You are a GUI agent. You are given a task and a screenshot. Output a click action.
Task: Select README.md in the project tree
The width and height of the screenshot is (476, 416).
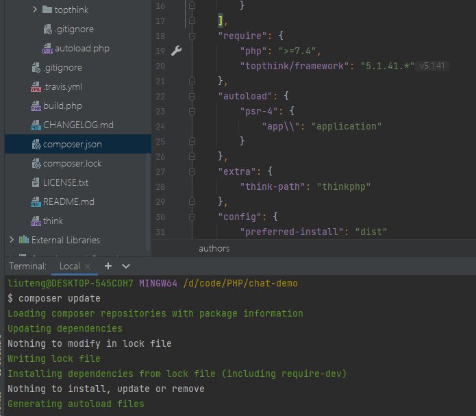(x=68, y=202)
